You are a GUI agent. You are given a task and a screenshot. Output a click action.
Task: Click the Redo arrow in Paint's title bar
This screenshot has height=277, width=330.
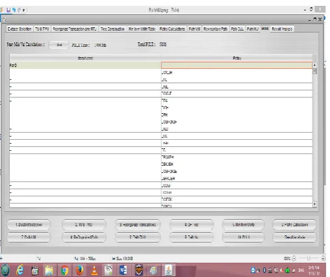click(19, 10)
